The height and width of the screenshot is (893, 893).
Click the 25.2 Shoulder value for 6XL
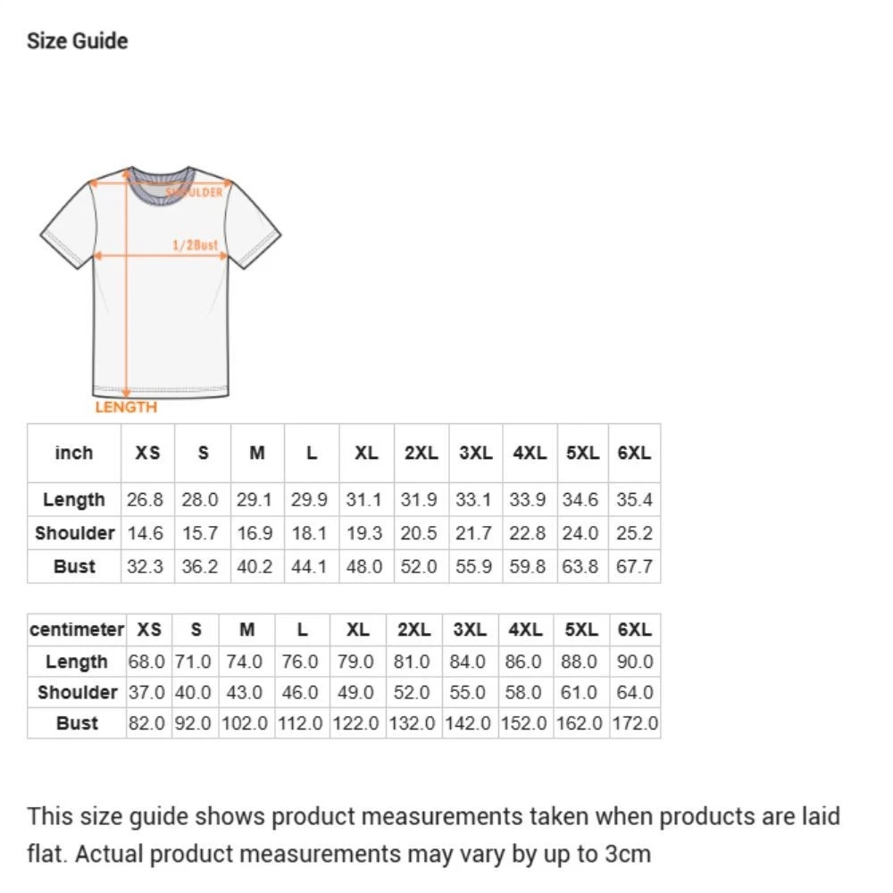coord(634,533)
